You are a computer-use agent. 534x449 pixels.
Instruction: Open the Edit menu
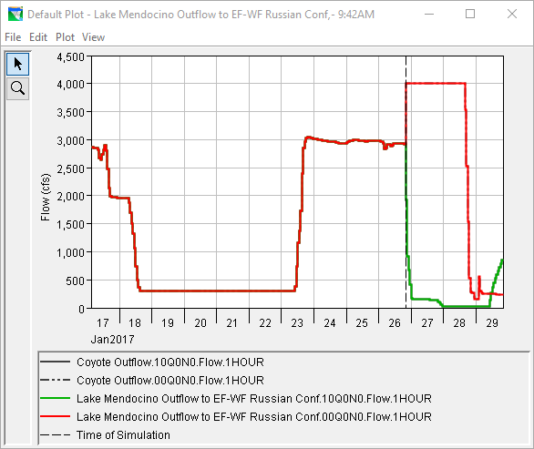click(x=38, y=37)
